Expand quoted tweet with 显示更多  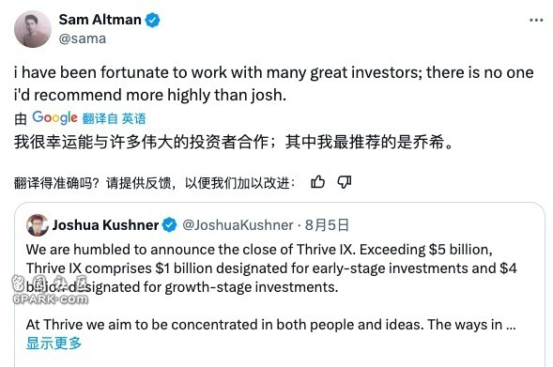point(54,343)
